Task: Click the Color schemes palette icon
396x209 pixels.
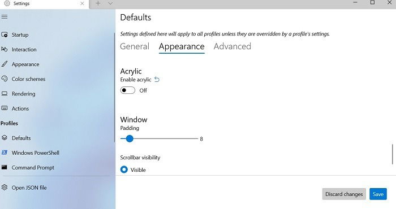Action: (5, 79)
